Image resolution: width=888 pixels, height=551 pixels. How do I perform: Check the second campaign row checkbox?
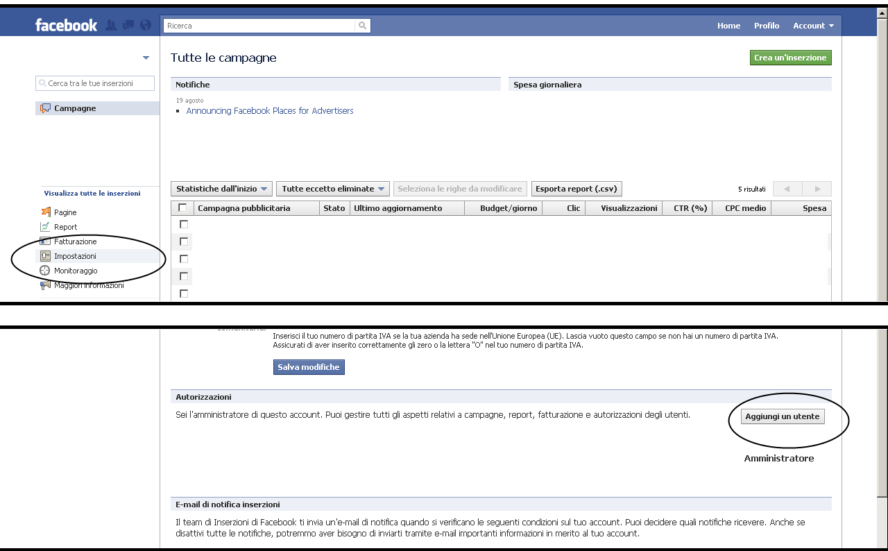(184, 241)
